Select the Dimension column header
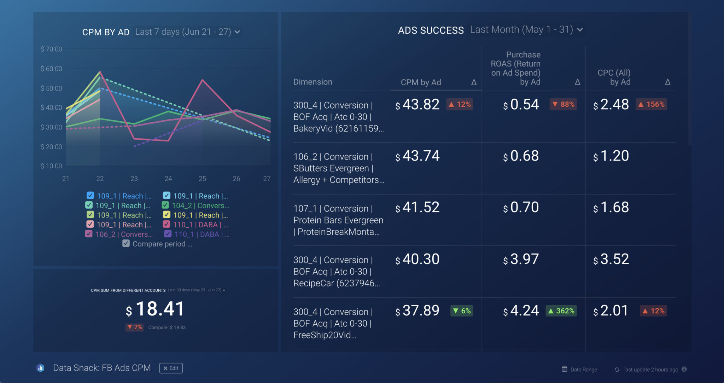Viewport: 724px width, 383px height. pyautogui.click(x=313, y=82)
